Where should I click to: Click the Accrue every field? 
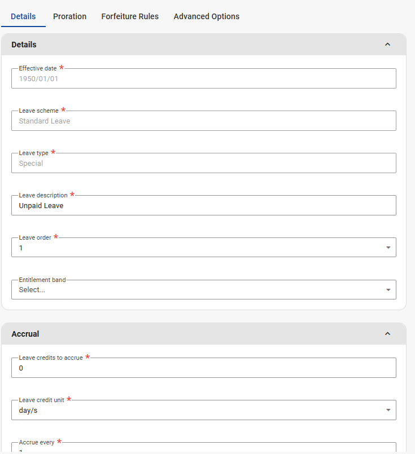pos(203,448)
